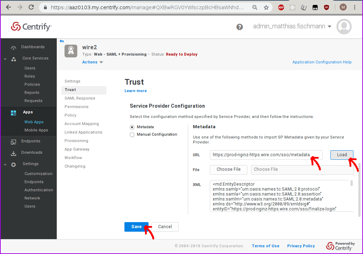Open the ABP adblock extension icon
The height and width of the screenshot is (254, 363).
pyautogui.click(x=281, y=7)
